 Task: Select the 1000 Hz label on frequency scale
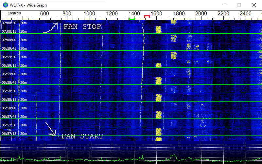89,13
